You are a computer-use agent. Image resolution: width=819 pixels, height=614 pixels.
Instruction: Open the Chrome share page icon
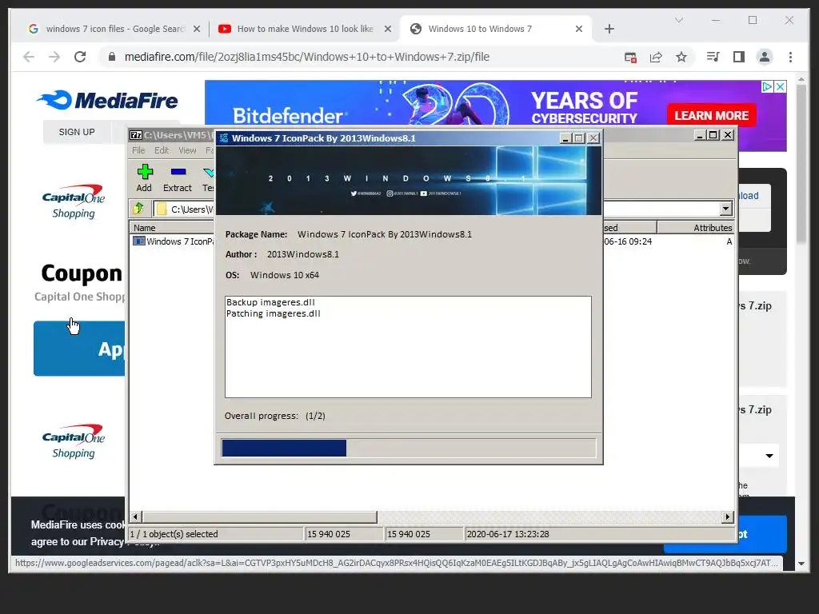[656, 57]
